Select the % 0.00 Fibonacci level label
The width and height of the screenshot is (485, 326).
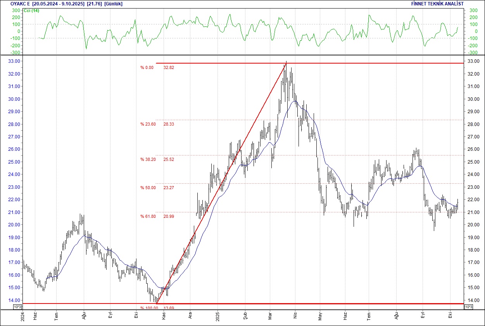(147, 67)
